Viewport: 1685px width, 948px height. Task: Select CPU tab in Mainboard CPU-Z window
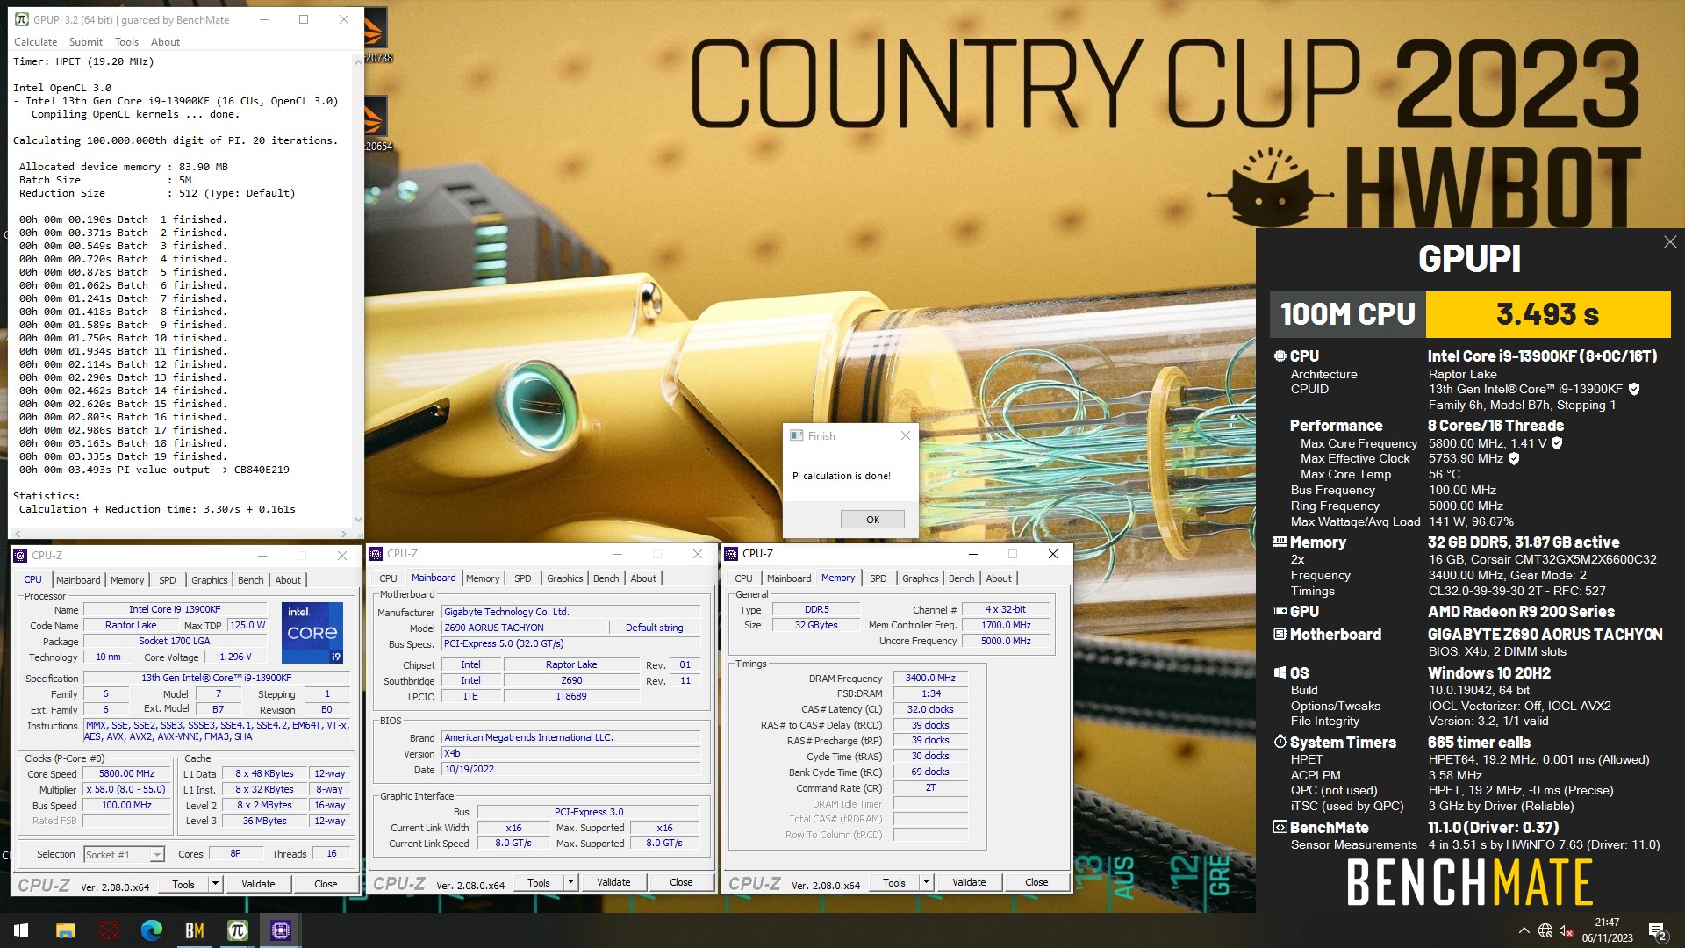(x=388, y=578)
